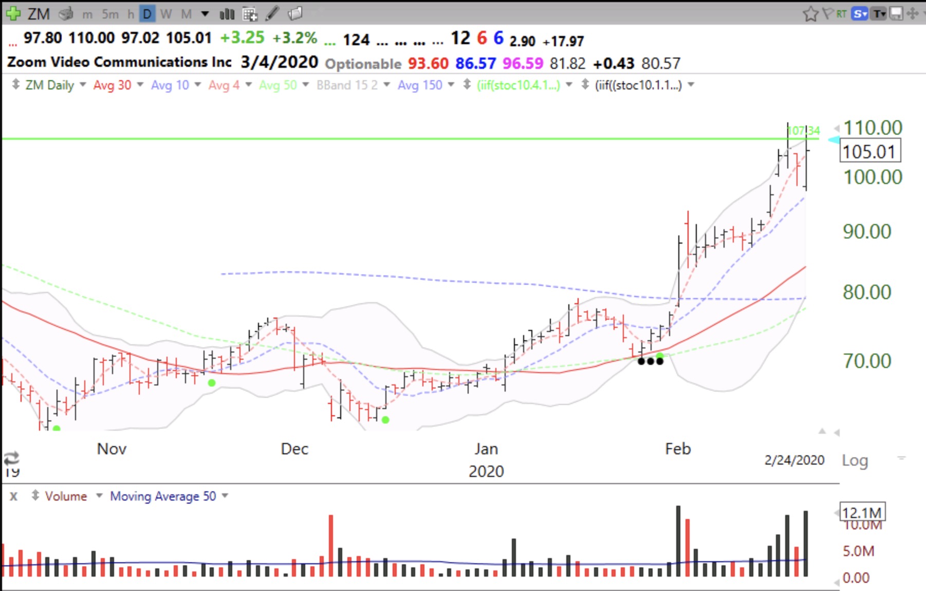This screenshot has height=591, width=926.
Task: Open the blue S dropdown button
Action: coord(860,14)
